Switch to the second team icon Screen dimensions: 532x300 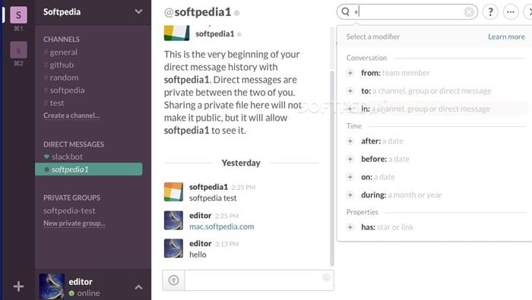click(18, 50)
